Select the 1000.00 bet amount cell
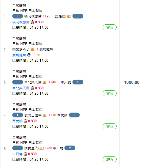Image resolution: width=142 pixels, height=167 pixels. tap(132, 83)
